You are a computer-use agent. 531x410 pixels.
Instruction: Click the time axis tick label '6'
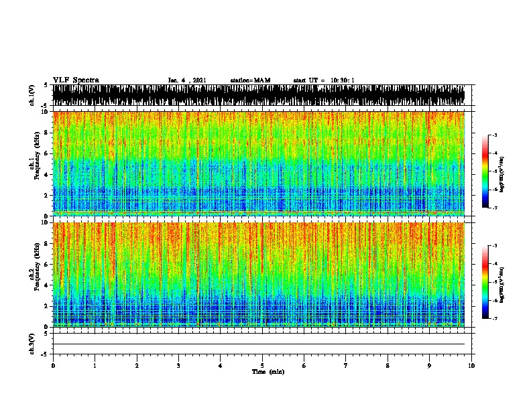[304, 366]
